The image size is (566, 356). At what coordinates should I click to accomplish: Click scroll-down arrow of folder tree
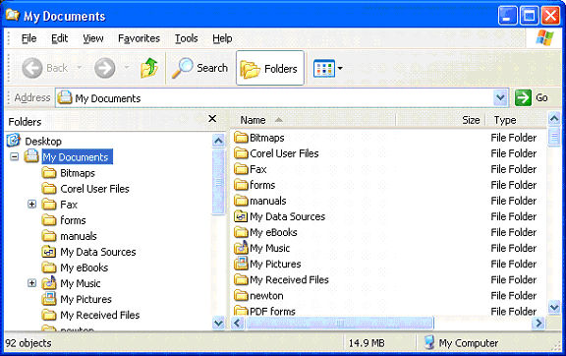[218, 323]
